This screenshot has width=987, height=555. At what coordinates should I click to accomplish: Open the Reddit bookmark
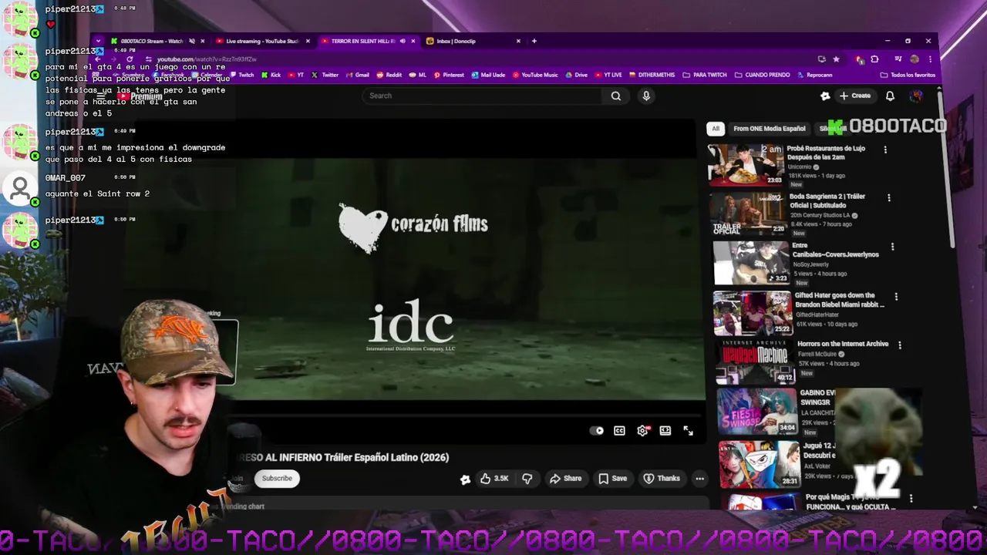389,75
